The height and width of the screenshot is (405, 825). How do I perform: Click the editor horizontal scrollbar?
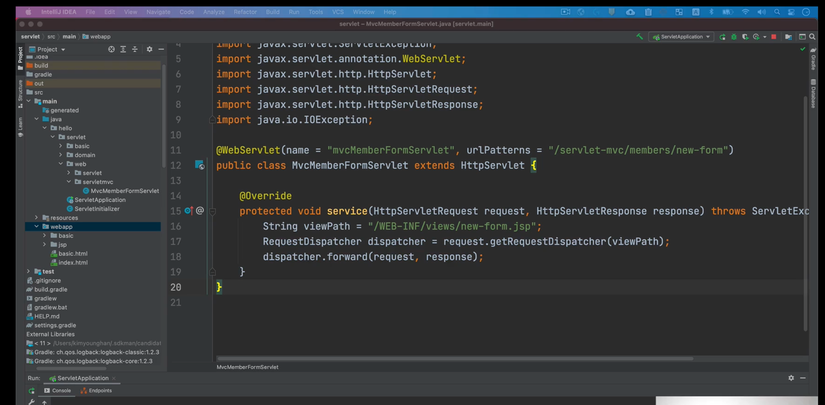point(455,358)
